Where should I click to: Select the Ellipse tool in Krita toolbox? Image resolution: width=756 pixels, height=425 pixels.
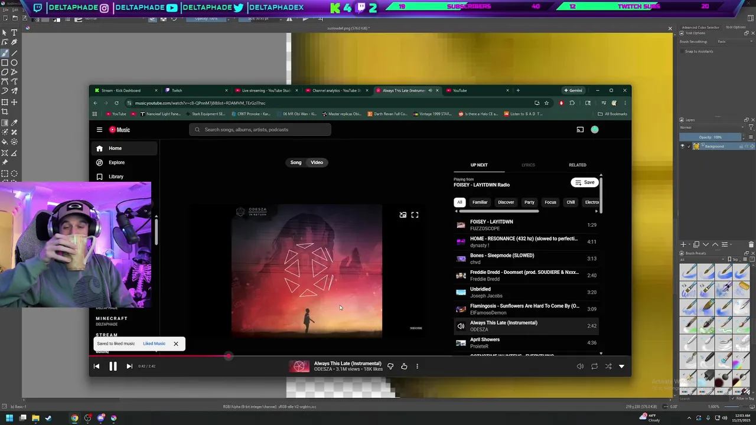(x=14, y=63)
